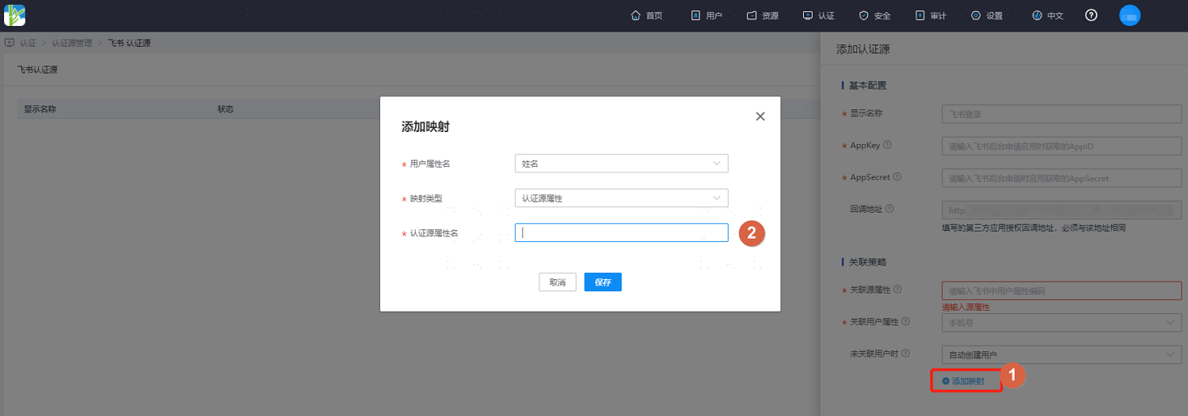
Task: Open the 审计 menu
Action: click(x=931, y=16)
